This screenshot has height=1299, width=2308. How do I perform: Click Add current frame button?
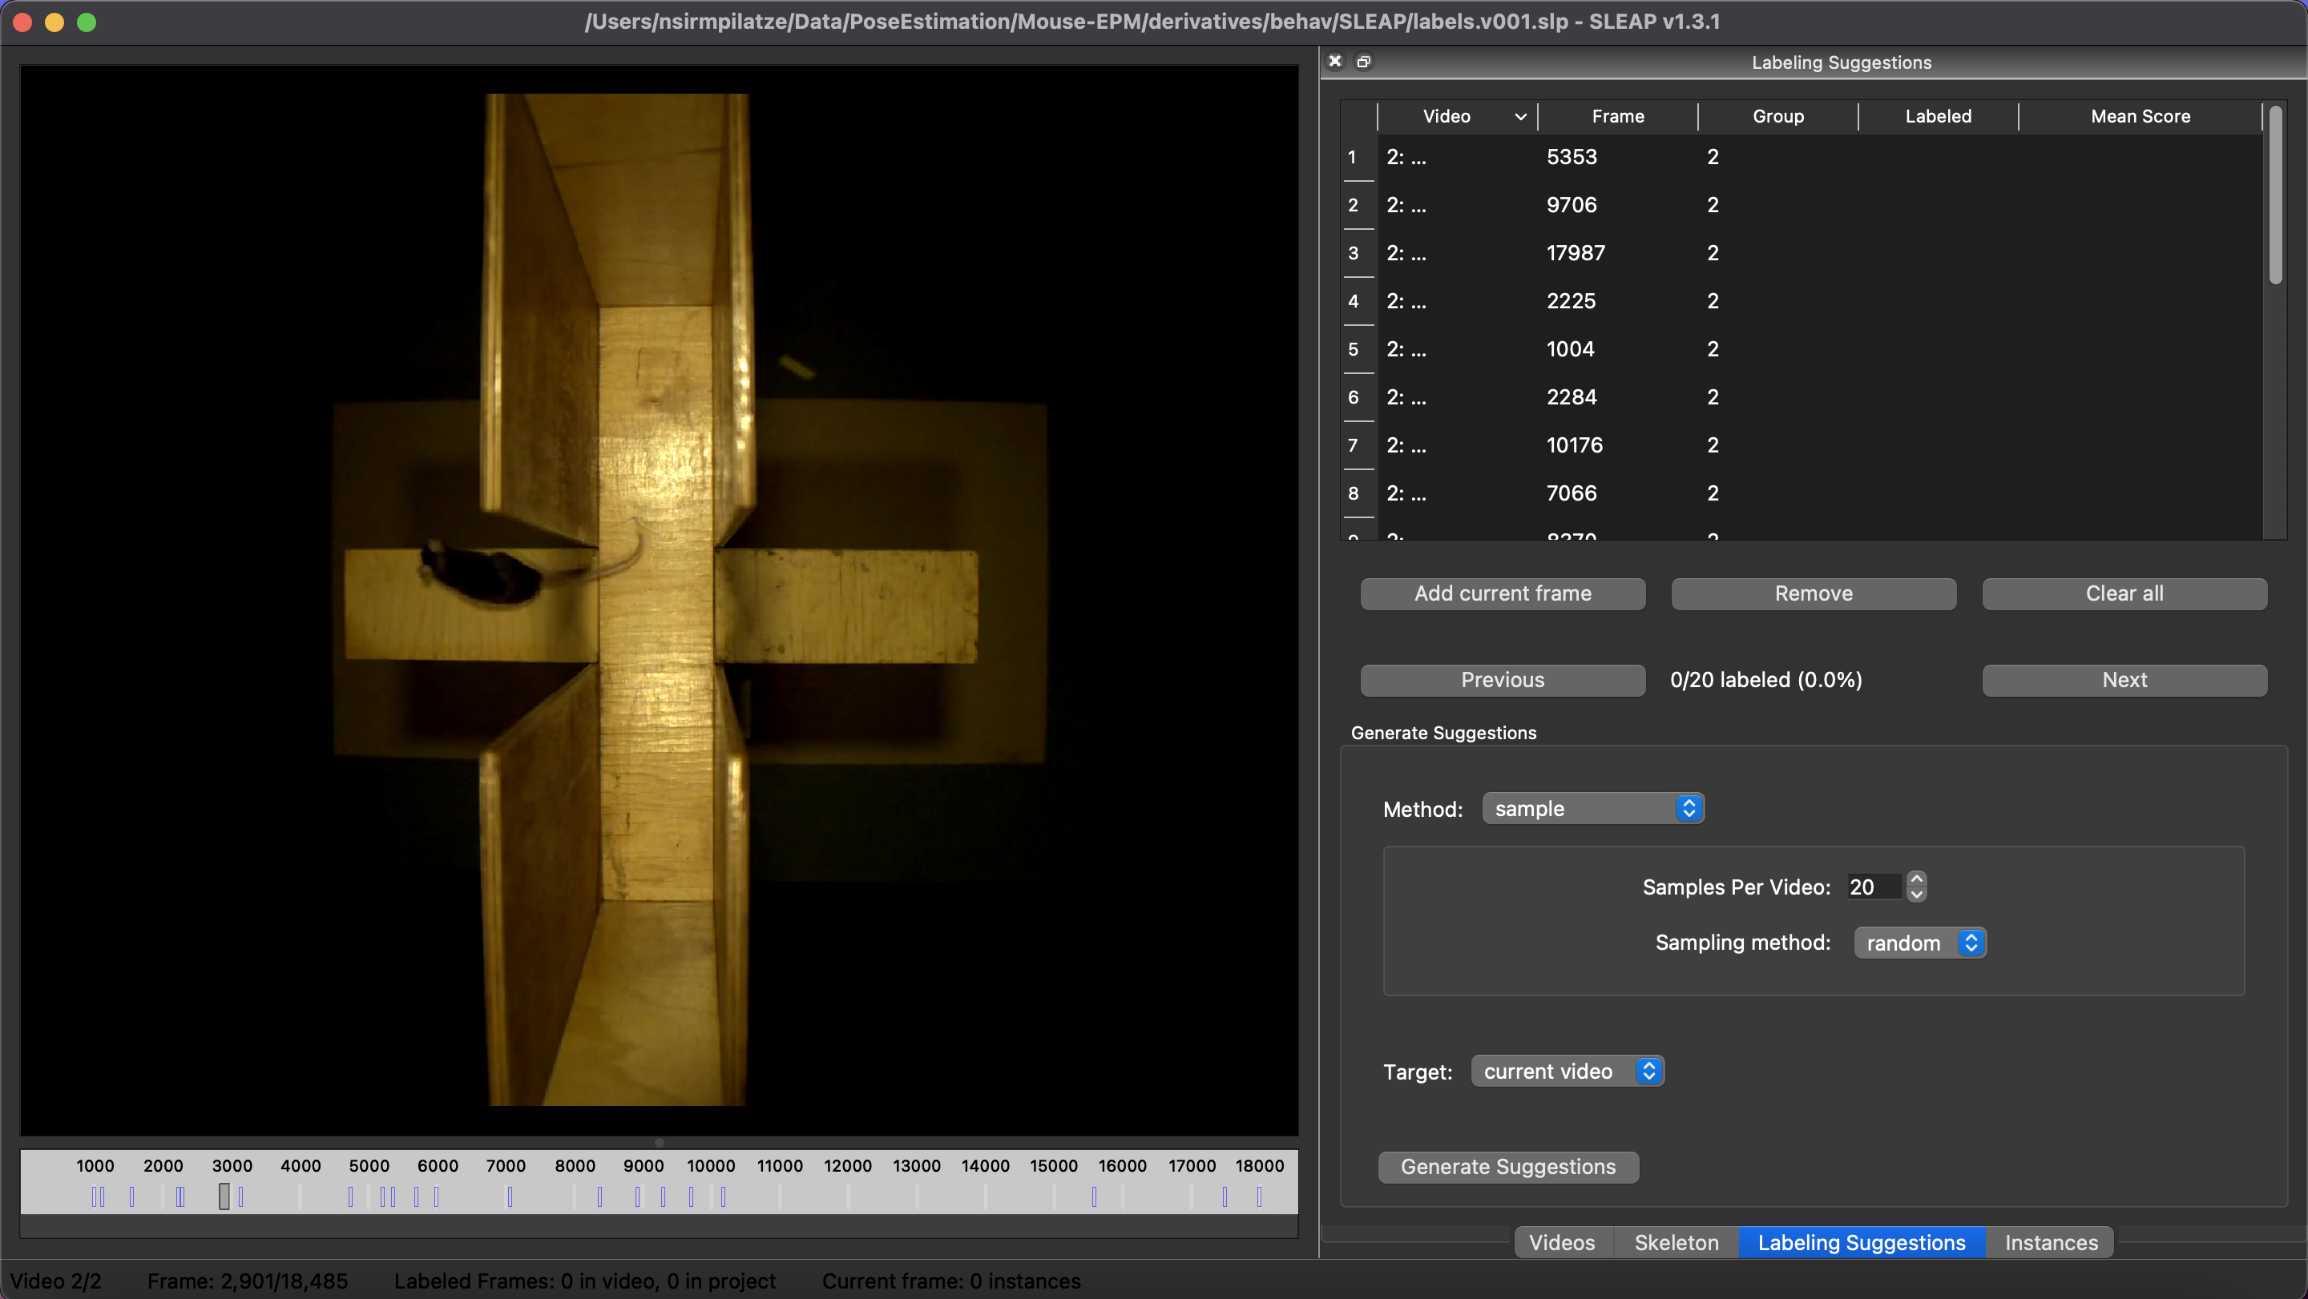pyautogui.click(x=1503, y=593)
